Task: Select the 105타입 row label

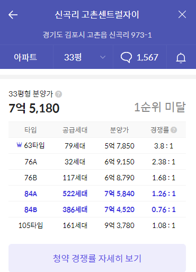Action: point(31,225)
